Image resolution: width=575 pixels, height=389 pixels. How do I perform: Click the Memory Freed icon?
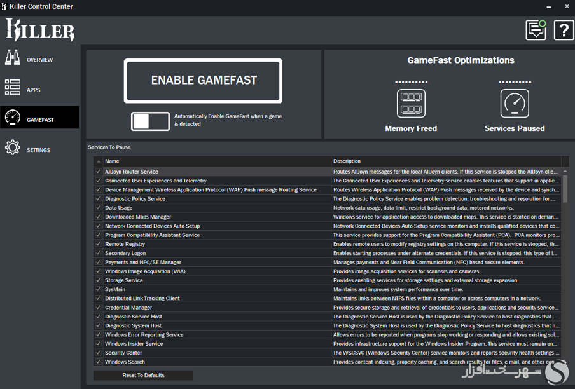(411, 104)
